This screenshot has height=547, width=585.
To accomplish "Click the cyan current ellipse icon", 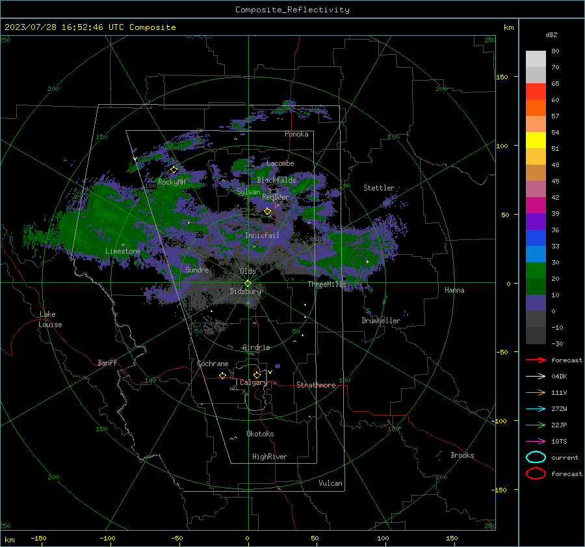I will [536, 457].
